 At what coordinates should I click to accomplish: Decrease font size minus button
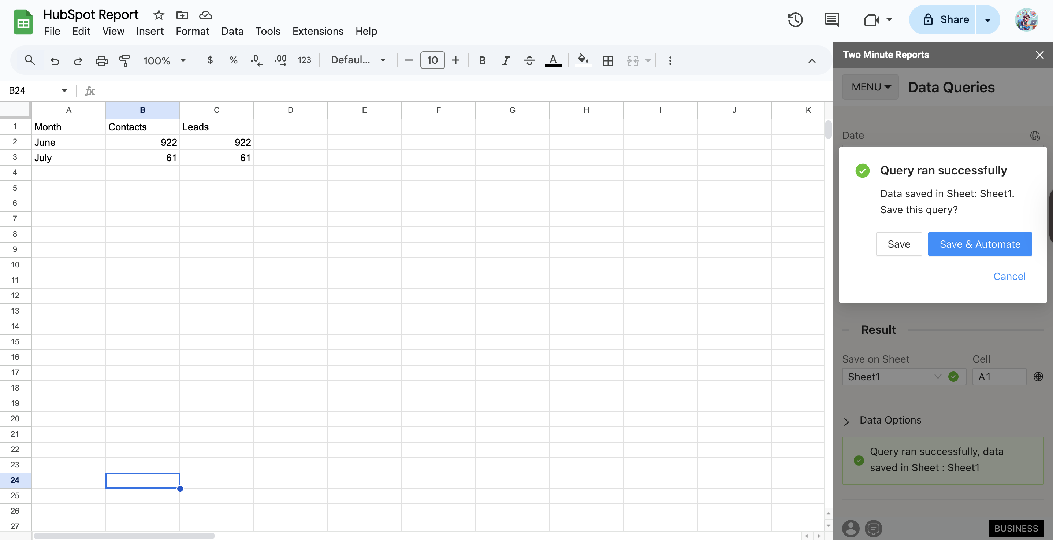[408, 60]
